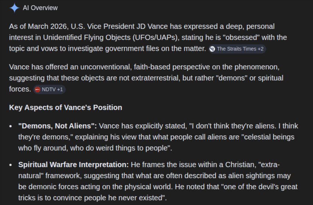Click the bullet before "Spiritual Warfare Interpretation"
This screenshot has width=313, height=205.
click(x=11, y=165)
